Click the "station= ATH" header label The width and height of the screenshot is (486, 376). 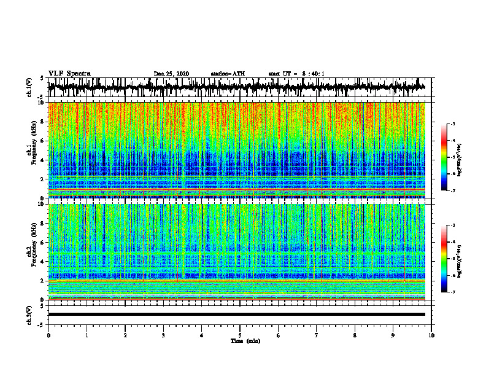(x=228, y=74)
